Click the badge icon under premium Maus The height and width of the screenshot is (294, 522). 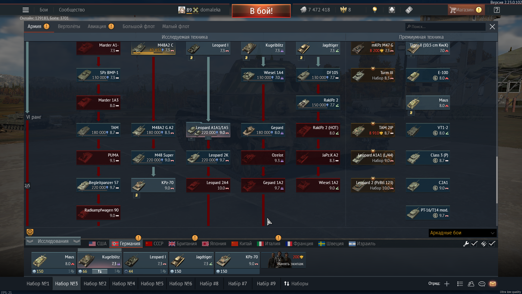pyautogui.click(x=411, y=113)
